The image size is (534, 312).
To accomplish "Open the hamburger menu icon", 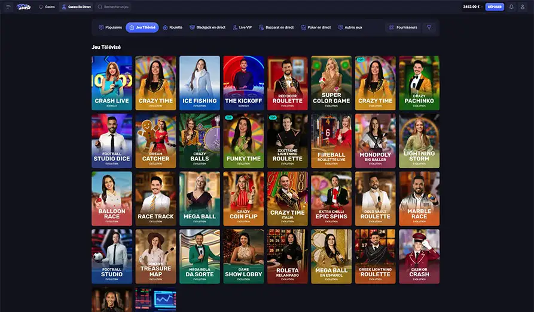I will [x=8, y=7].
